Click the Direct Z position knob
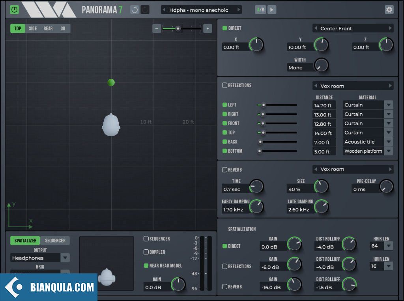Image resolution: width=404 pixels, height=301 pixels. pyautogui.click(x=386, y=45)
